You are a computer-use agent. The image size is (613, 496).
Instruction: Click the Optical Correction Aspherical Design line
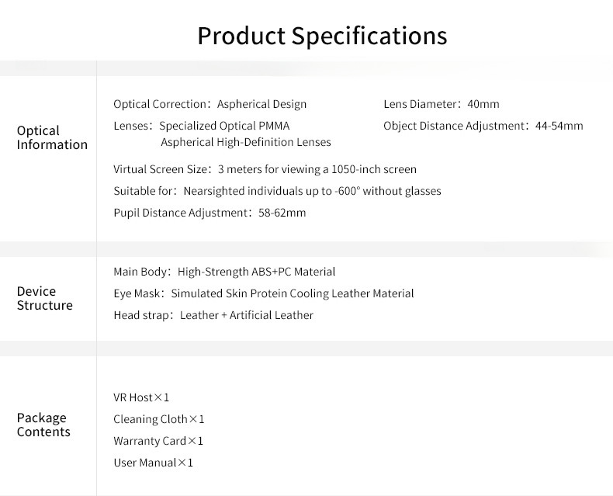click(x=210, y=104)
